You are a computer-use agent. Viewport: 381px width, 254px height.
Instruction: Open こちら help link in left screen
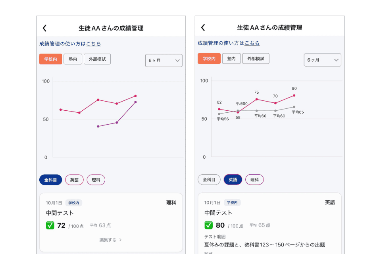click(94, 44)
